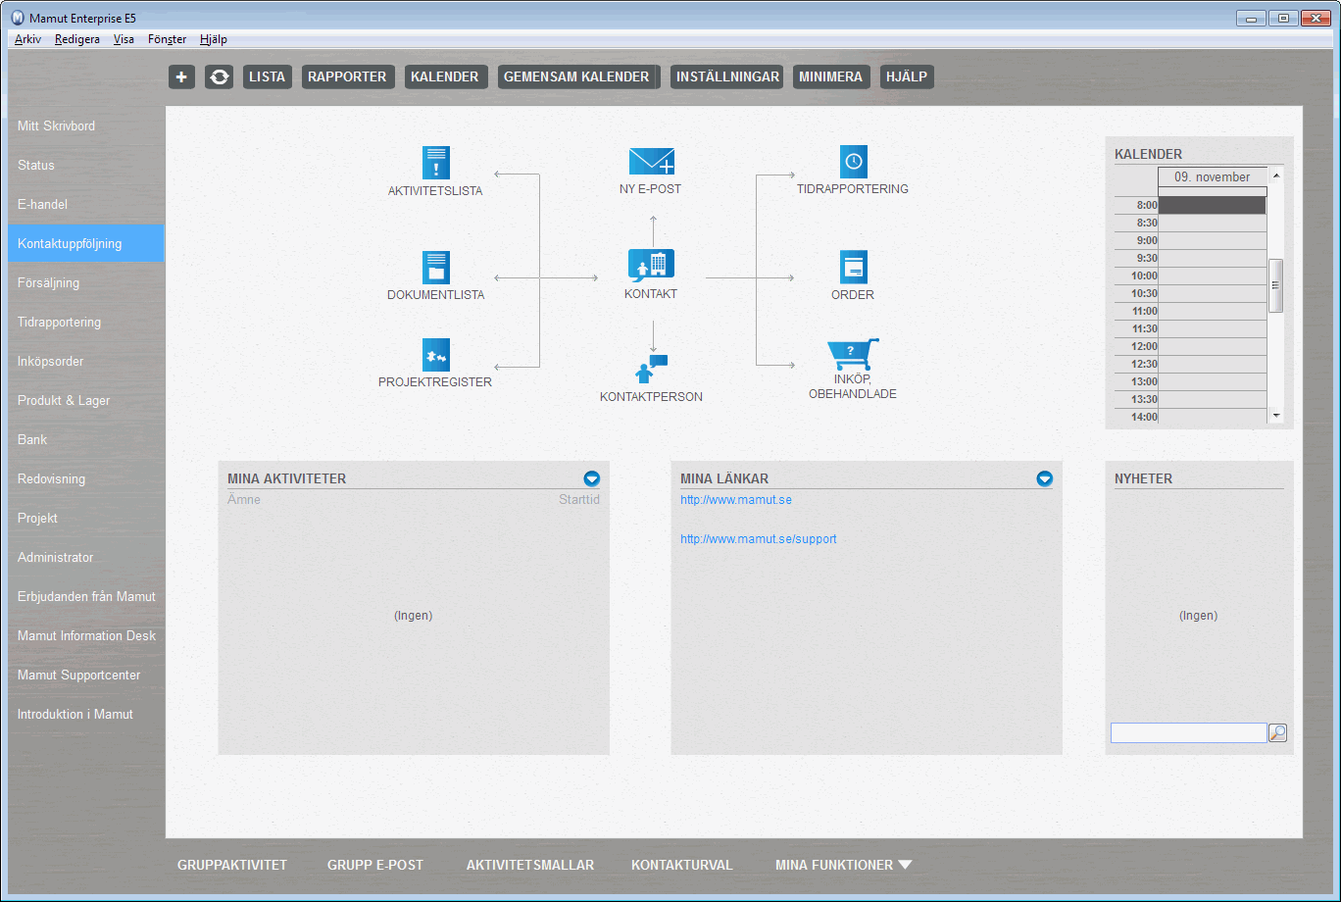Click Gruppaktivitet in the bottom bar

tap(232, 865)
